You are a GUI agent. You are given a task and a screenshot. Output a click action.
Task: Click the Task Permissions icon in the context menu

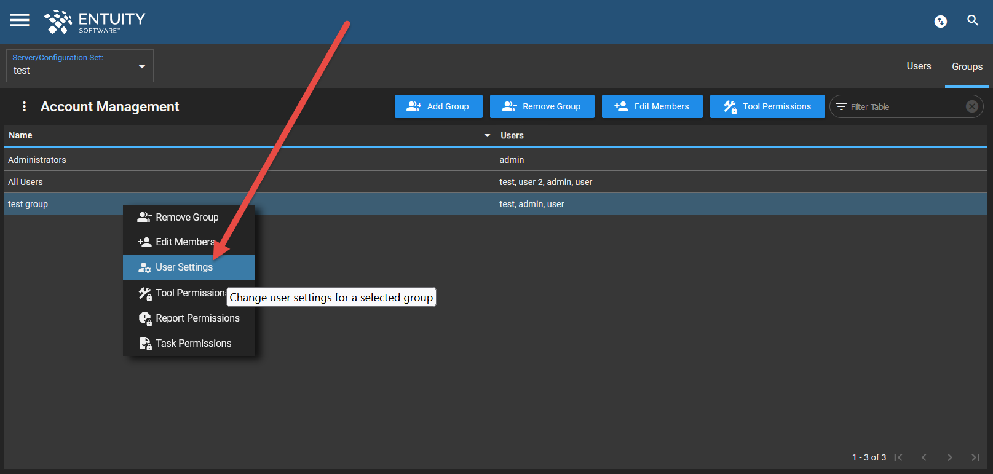click(x=145, y=344)
